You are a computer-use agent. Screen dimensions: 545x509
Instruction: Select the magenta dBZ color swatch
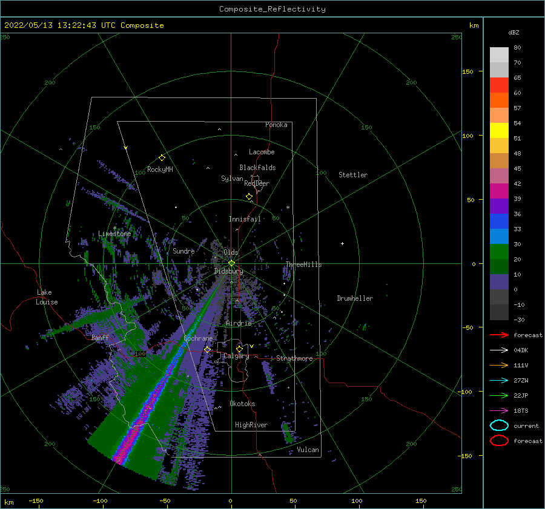pyautogui.click(x=499, y=191)
